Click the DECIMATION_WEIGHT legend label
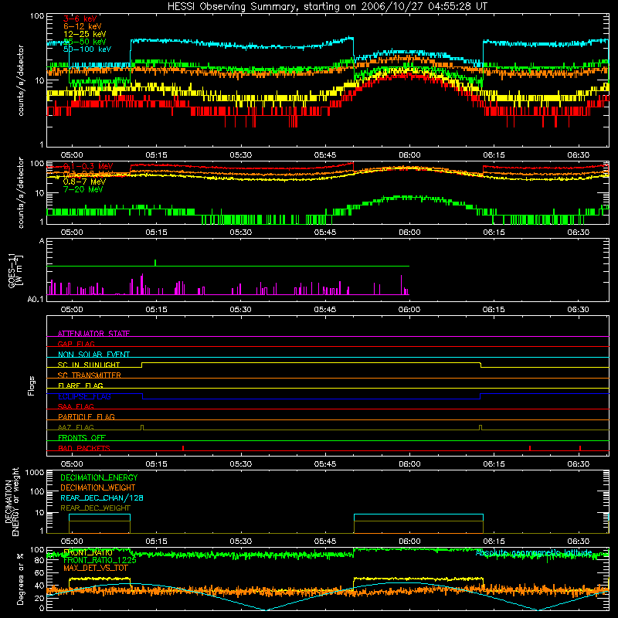The height and width of the screenshot is (618, 618). pyautogui.click(x=98, y=487)
